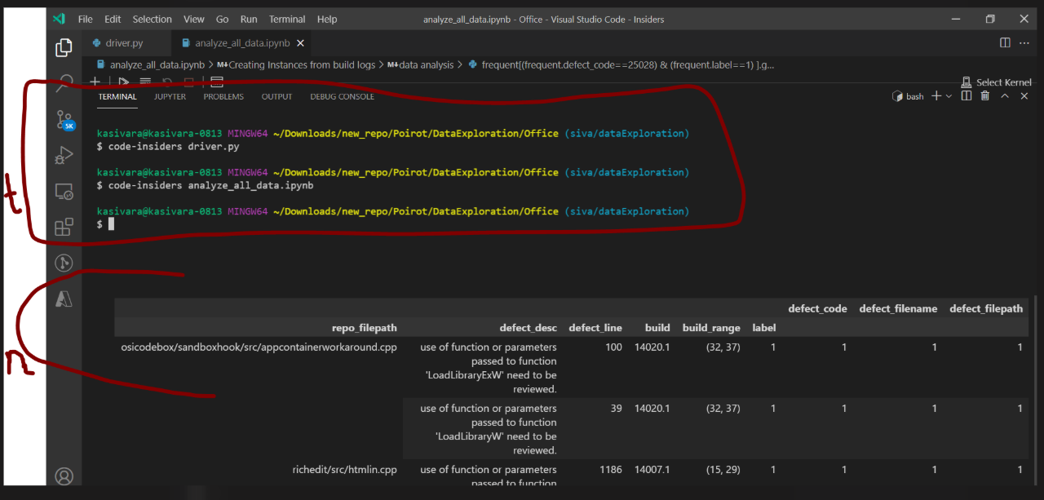1044x500 pixels.
Task: Click the build_range column header
Action: coord(711,328)
